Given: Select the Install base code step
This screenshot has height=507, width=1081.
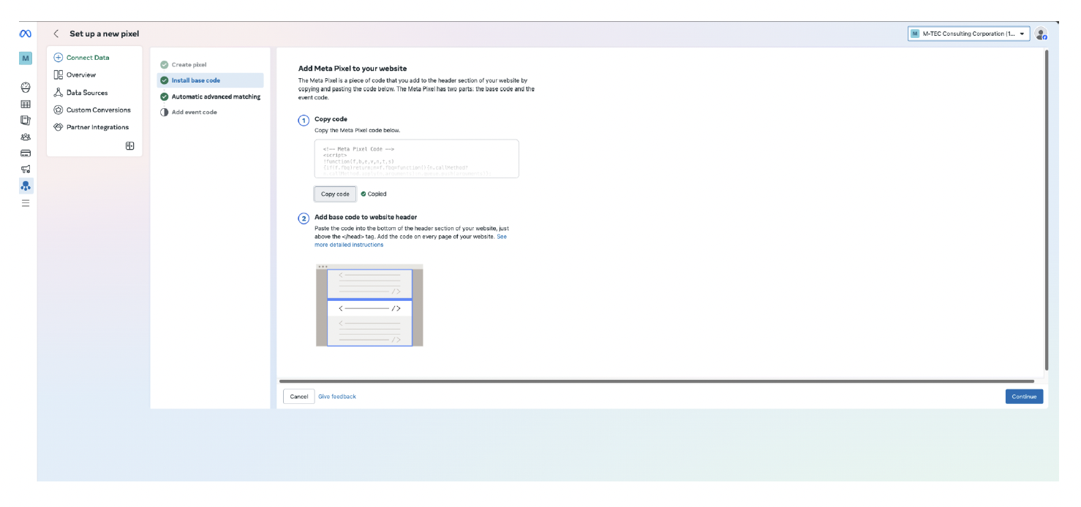Looking at the screenshot, I should (x=210, y=80).
